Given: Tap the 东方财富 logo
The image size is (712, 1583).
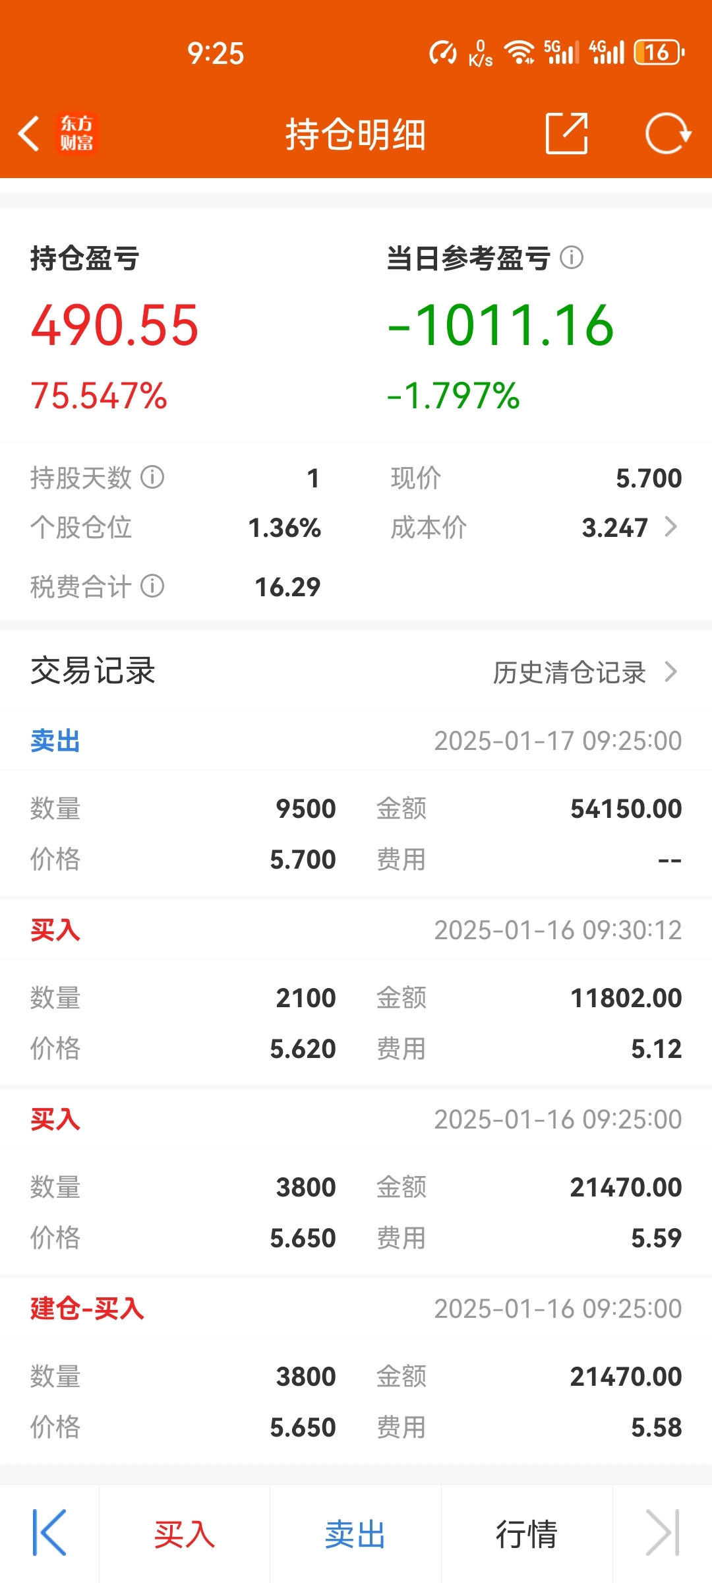Looking at the screenshot, I should (x=77, y=133).
